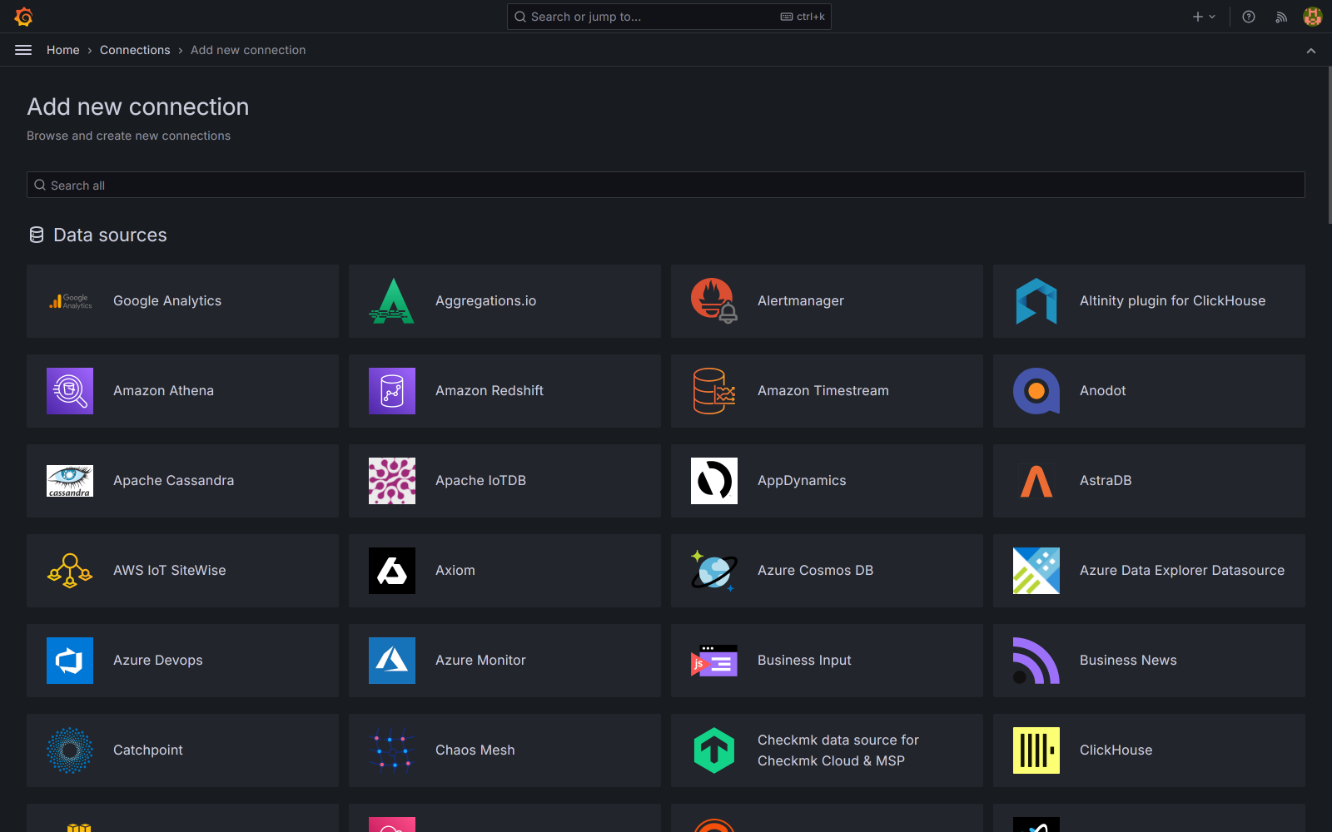Select Azure Data Explorer Datasource label
The height and width of the screenshot is (832, 1332).
coord(1182,571)
